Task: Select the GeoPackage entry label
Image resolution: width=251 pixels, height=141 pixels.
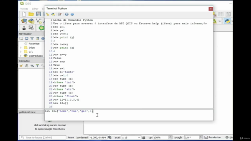Action: (x=36, y=56)
